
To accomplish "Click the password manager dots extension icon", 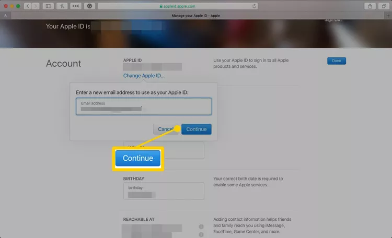I will [x=75, y=6].
